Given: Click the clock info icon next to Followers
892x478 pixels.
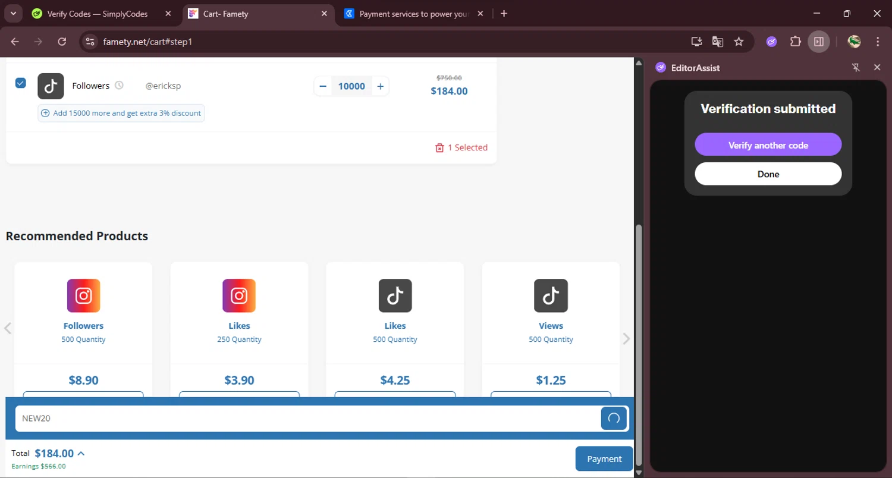Looking at the screenshot, I should [x=119, y=86].
